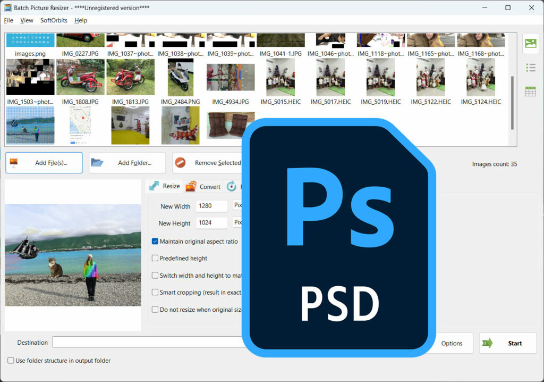Screen dimensions: 544x382
Task: Click Remove Selected button
Action: 207,163
